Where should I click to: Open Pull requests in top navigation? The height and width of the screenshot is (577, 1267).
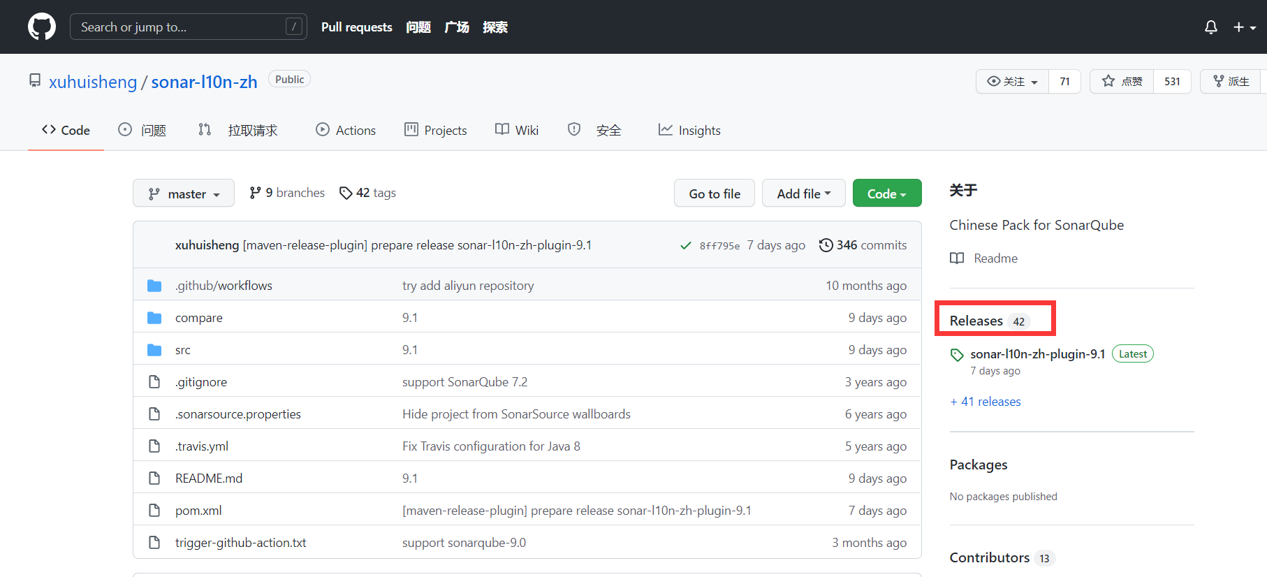(x=357, y=27)
